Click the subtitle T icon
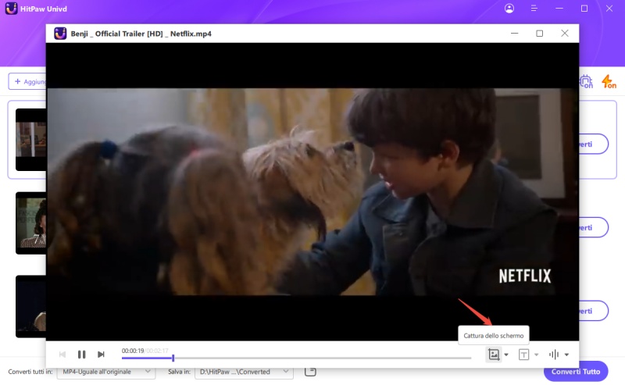 (523, 355)
